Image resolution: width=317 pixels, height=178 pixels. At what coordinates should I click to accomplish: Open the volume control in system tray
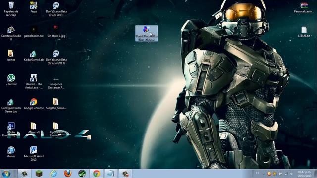click(x=291, y=174)
